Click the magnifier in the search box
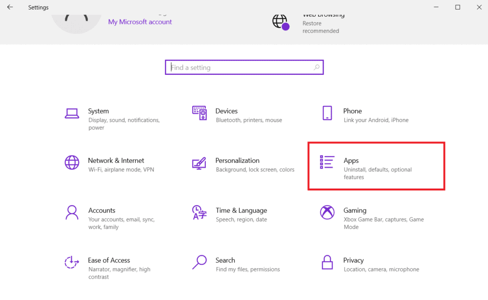Screen dimensions: 488x300 (x=316, y=68)
